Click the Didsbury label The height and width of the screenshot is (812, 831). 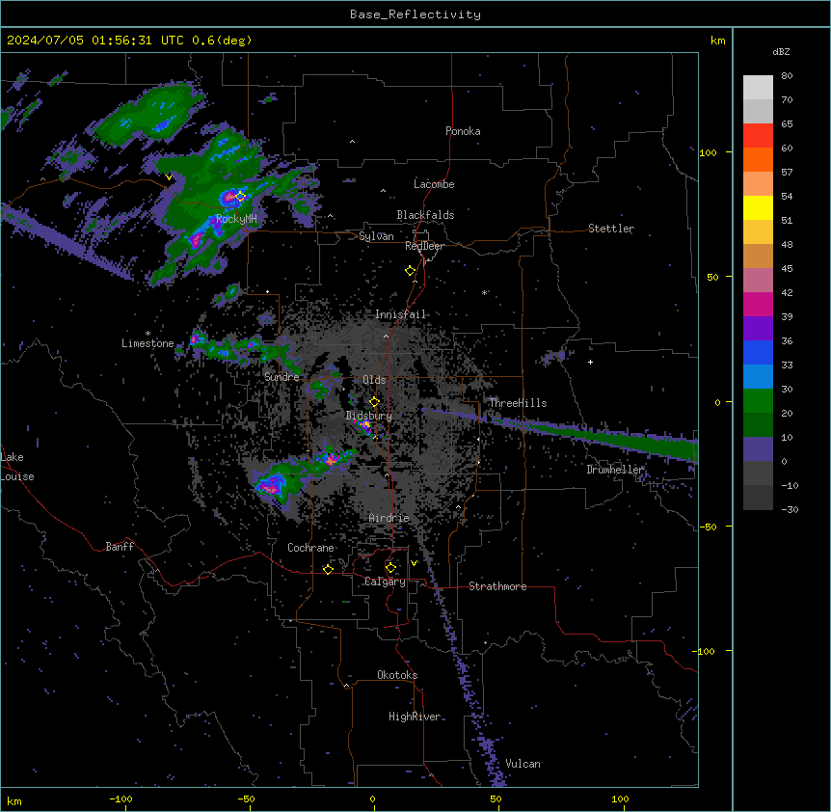369,416
